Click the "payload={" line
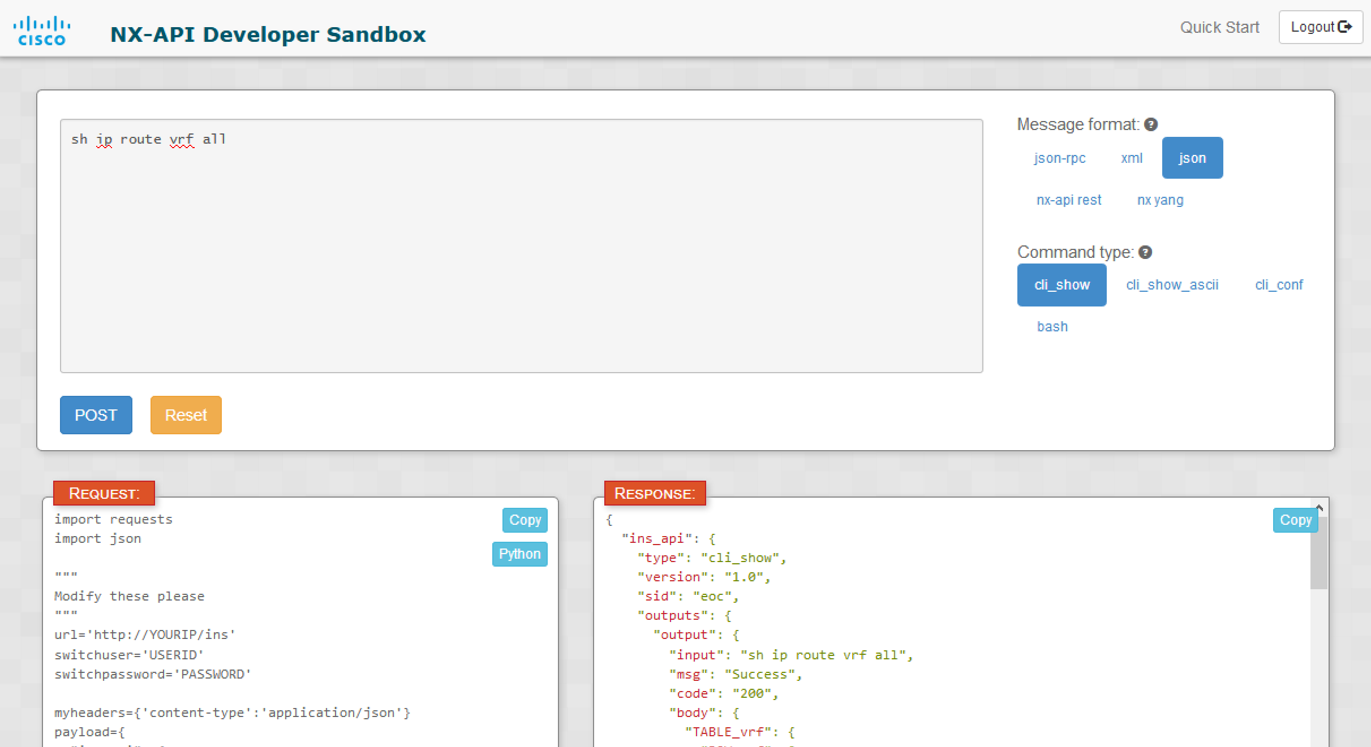The height and width of the screenshot is (747, 1371). (x=89, y=732)
